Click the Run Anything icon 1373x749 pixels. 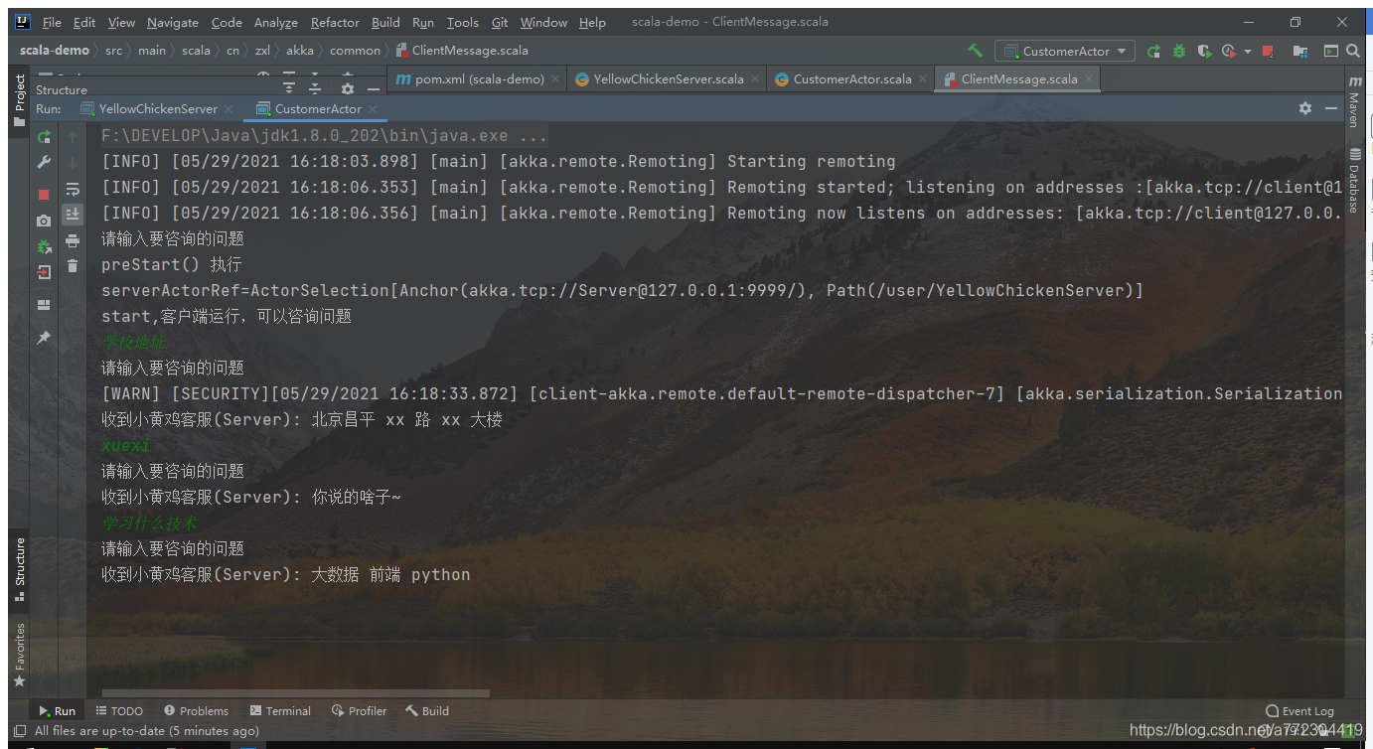pos(1331,51)
